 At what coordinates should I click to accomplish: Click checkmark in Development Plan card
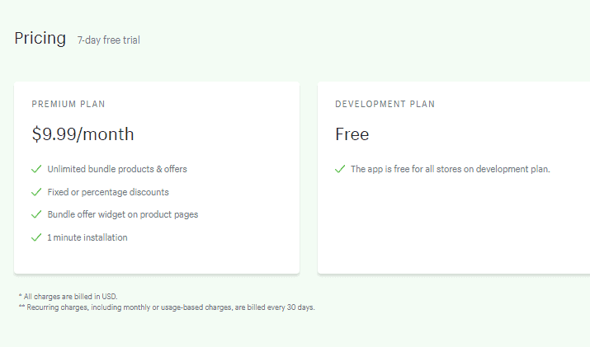pos(340,169)
